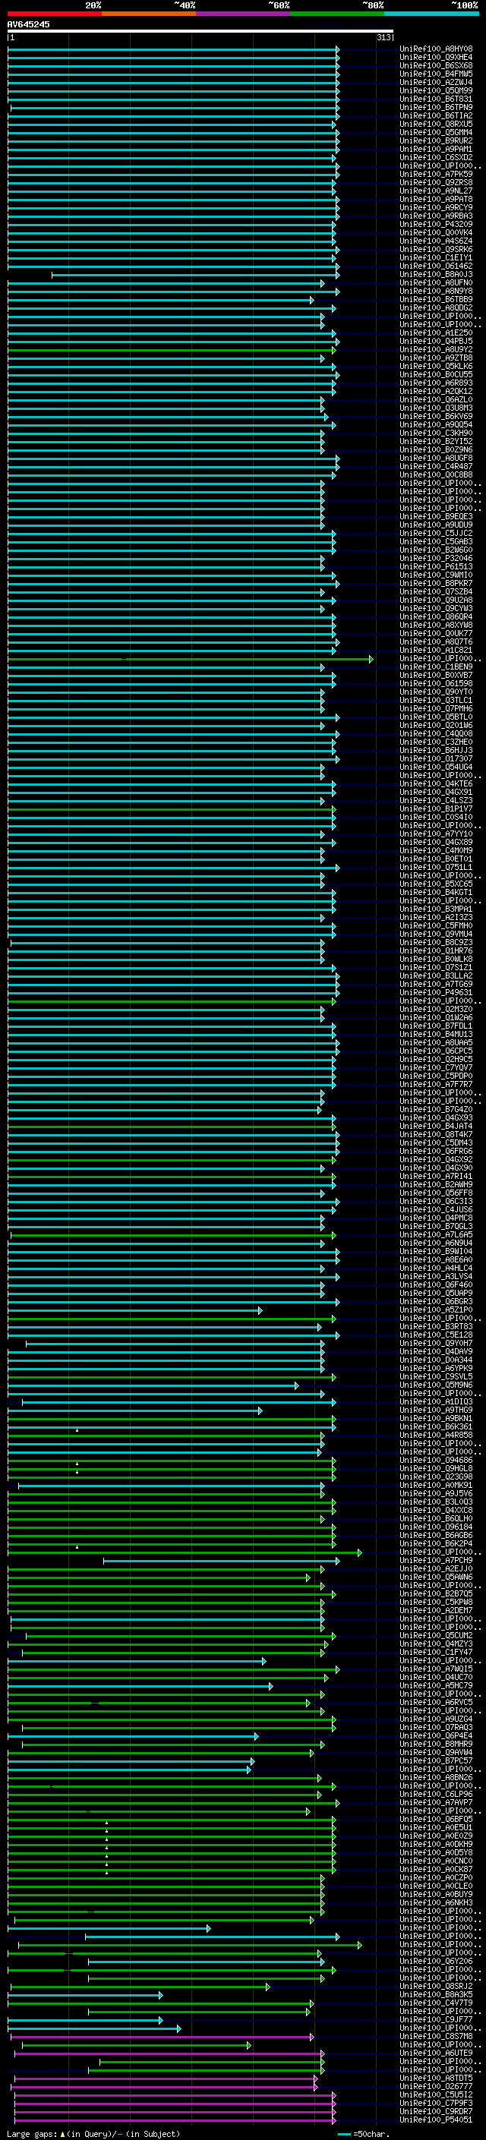Pick the UniRef100_B9WI04 label
The width and height of the screenshot is (486, 2140).
[436, 1252]
